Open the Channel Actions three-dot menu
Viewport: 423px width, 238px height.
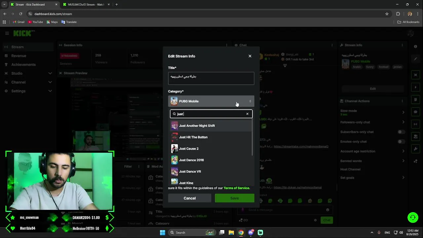tap(402, 101)
